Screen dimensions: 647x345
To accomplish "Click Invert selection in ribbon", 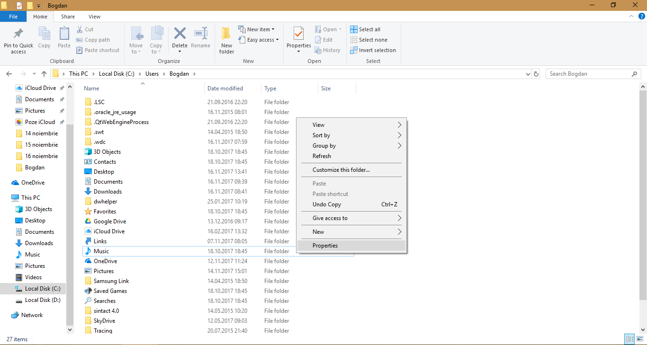I will click(x=373, y=50).
